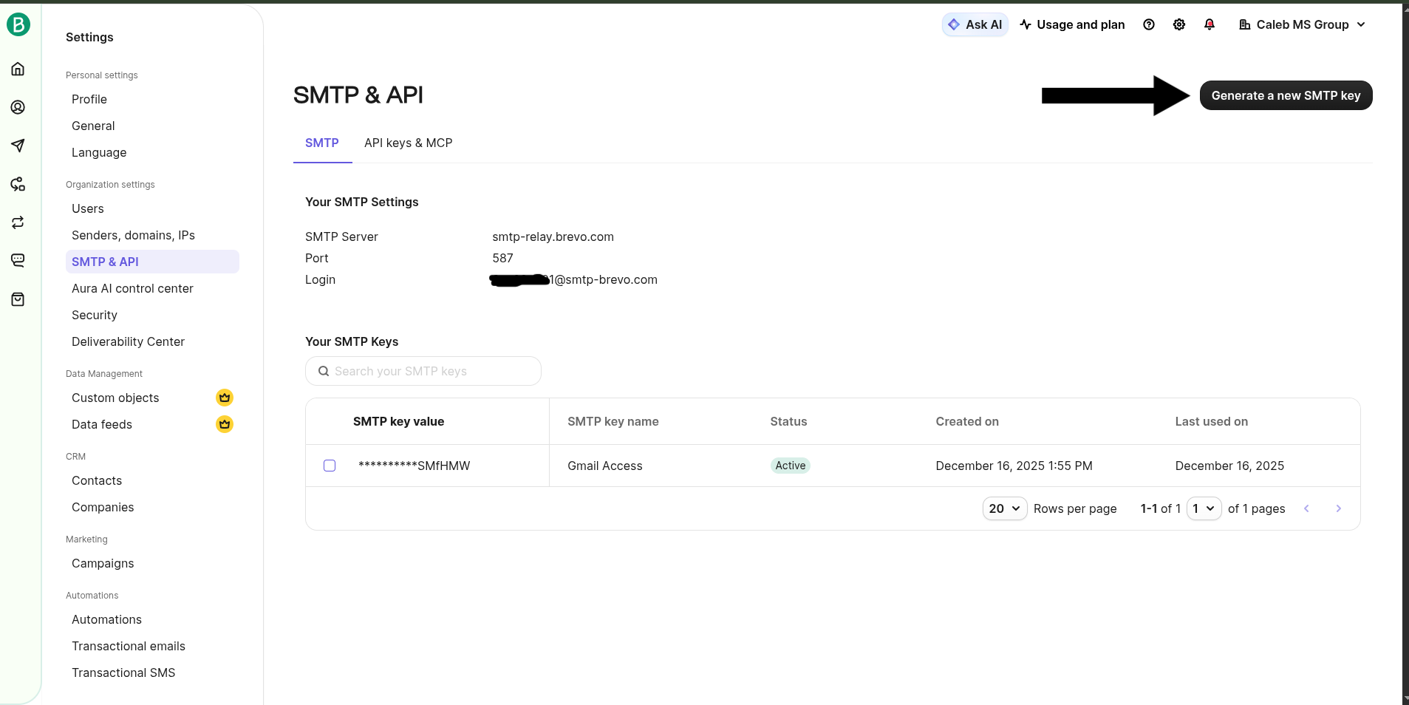Click the Created on column header
This screenshot has width=1409, height=705.
(966, 421)
